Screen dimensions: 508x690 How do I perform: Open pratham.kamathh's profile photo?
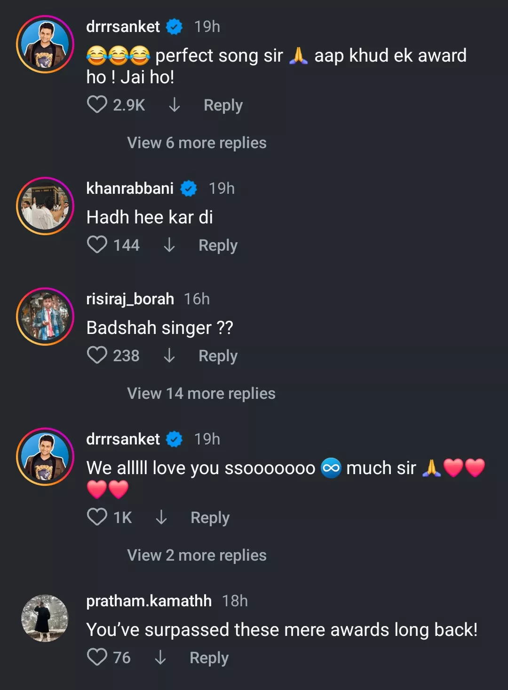[x=45, y=619]
